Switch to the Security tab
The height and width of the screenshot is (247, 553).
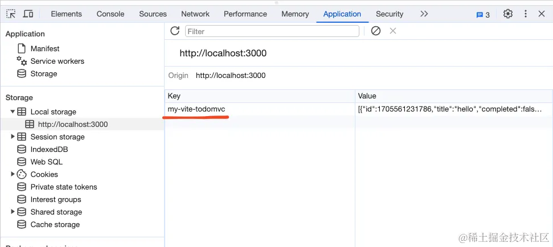coord(390,14)
